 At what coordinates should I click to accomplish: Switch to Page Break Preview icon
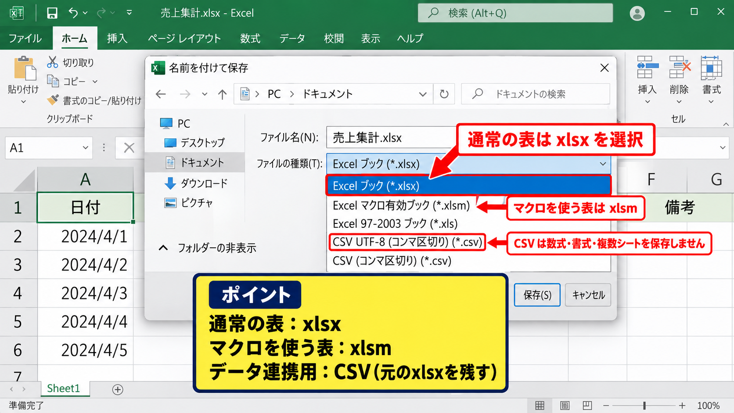pos(587,406)
